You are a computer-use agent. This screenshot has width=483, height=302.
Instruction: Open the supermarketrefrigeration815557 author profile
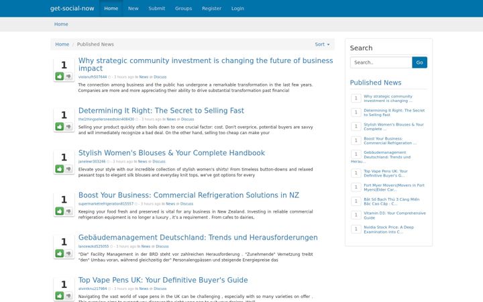[106, 204]
